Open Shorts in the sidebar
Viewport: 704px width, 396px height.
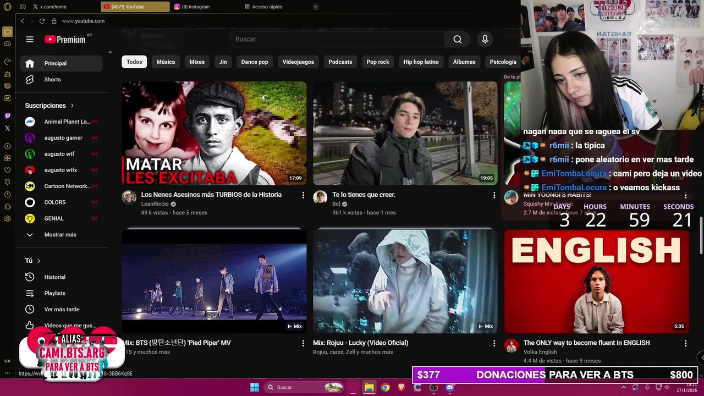pos(62,80)
